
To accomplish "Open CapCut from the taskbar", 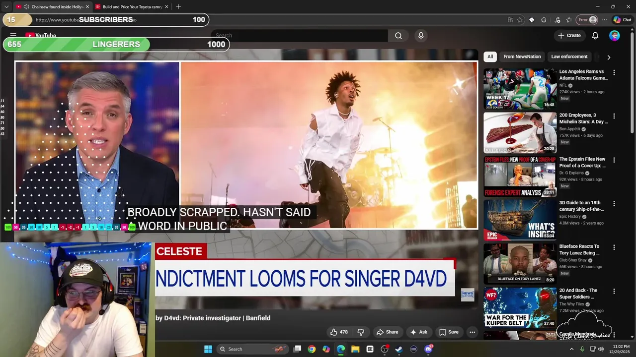I will 370,349.
